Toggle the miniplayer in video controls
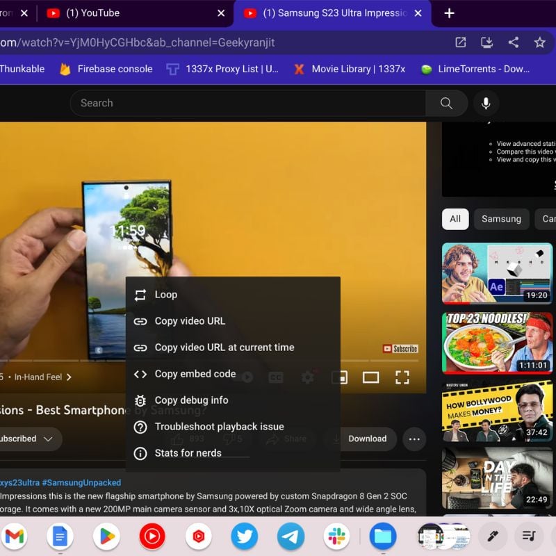This screenshot has height=556, width=556. point(340,377)
